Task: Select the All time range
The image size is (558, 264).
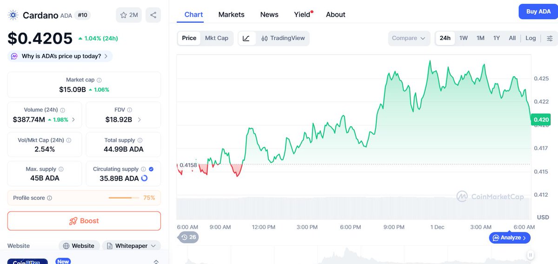Action: point(512,38)
